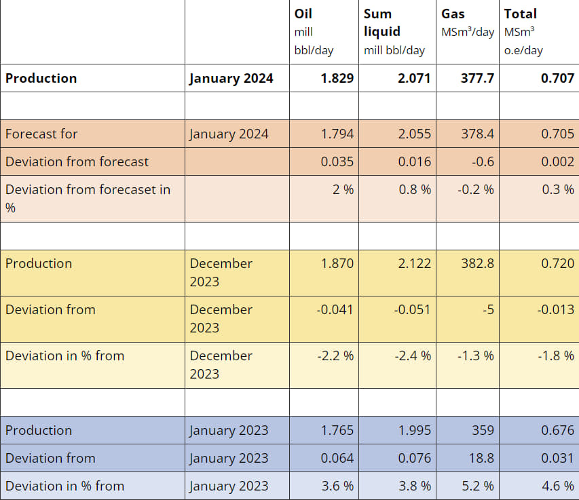Click the sum liquid deviation 0.076 cell
Image resolution: width=579 pixels, height=500 pixels.
click(x=413, y=458)
